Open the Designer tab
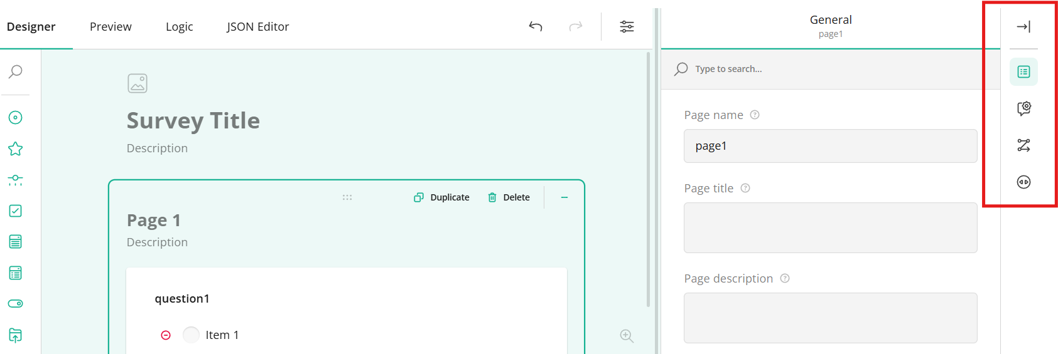The image size is (1058, 354). click(31, 26)
